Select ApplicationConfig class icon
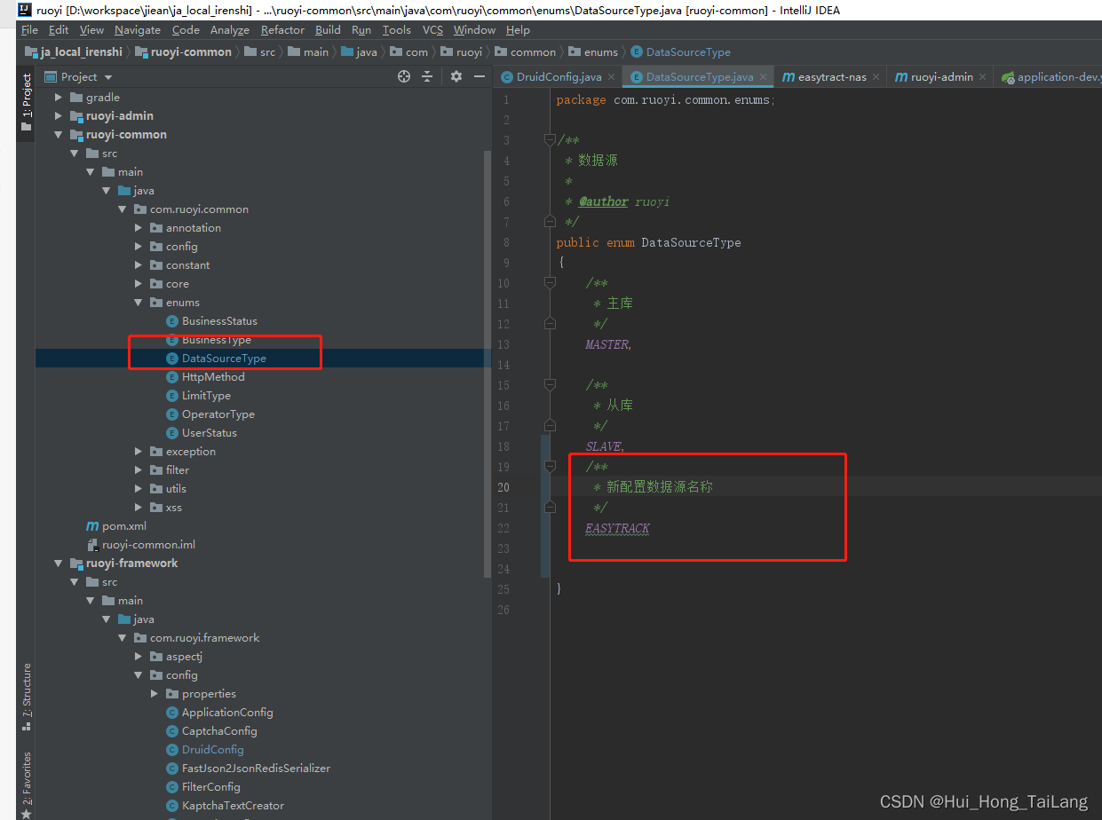The width and height of the screenshot is (1102, 820). 173,713
